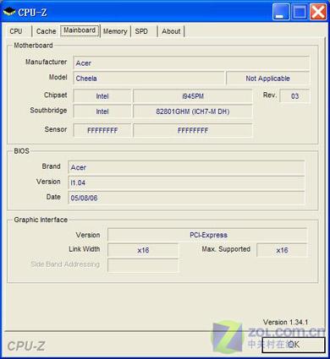
Task: Click the CPU-Z logo text at bottom left
Action: point(26,346)
